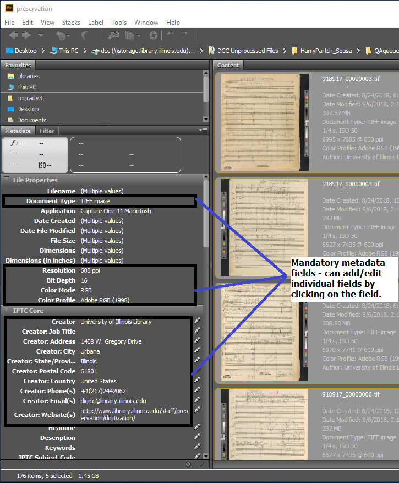Open the Metadata panel flyout menu
The height and width of the screenshot is (483, 399).
pos(203,131)
